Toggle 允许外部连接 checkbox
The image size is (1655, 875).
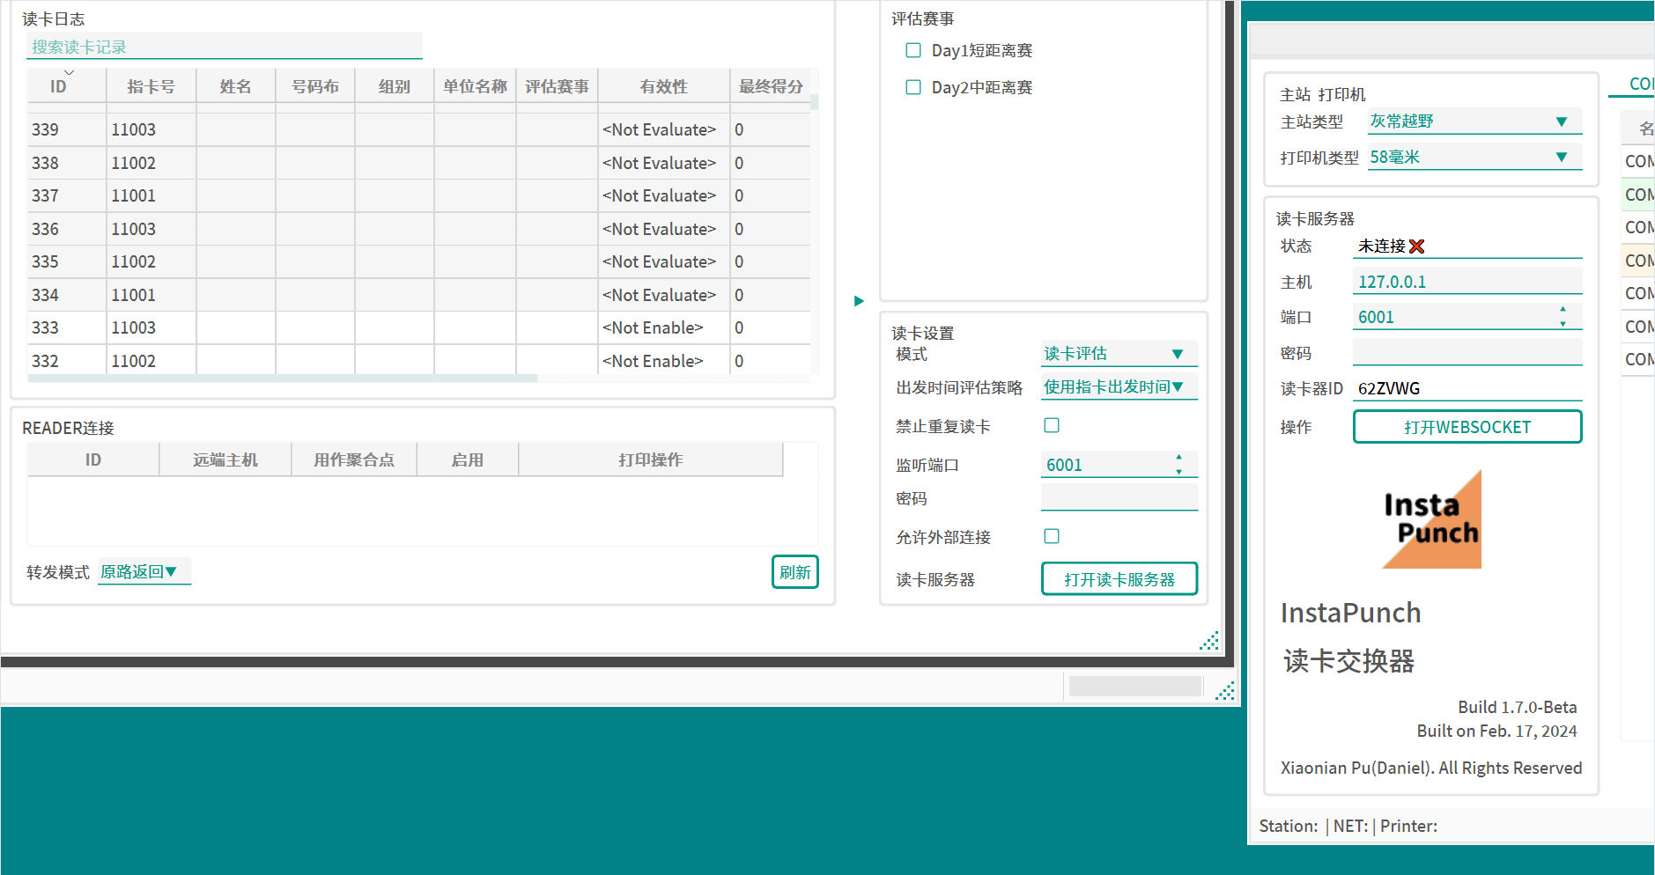tap(1052, 536)
